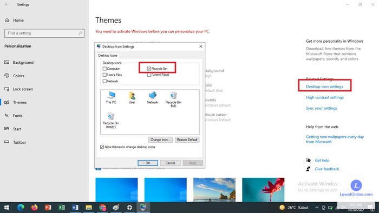Select the Recycle Bin (empty) icon
This screenshot has width=379, height=213.
tap(110, 120)
